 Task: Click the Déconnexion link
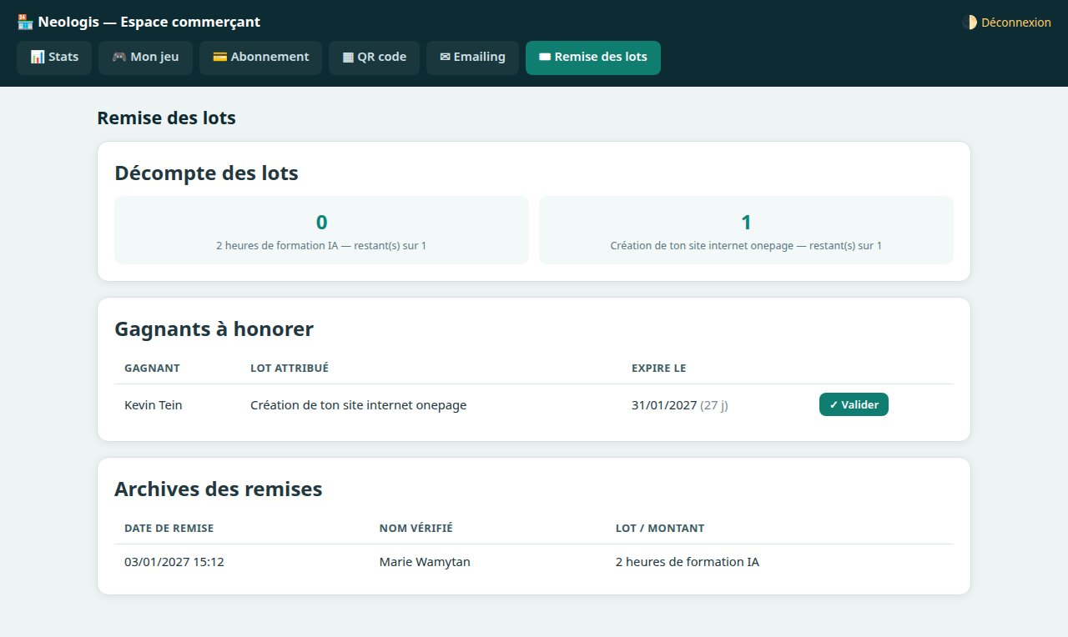tap(1016, 23)
